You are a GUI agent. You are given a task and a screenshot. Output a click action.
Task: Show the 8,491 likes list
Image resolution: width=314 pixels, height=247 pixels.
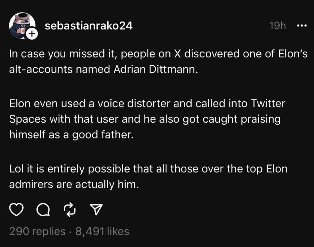coord(102,231)
